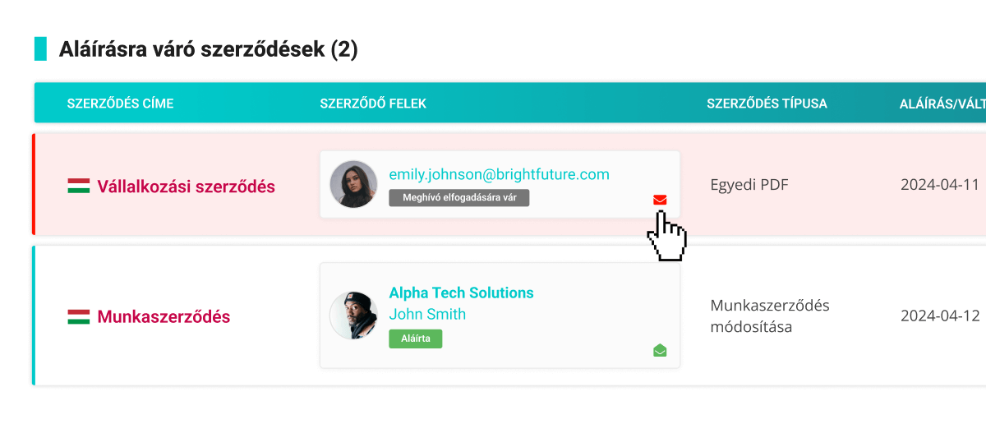986x424 pixels.
Task: Click the teal marker before the section heading
Action: coord(40,49)
